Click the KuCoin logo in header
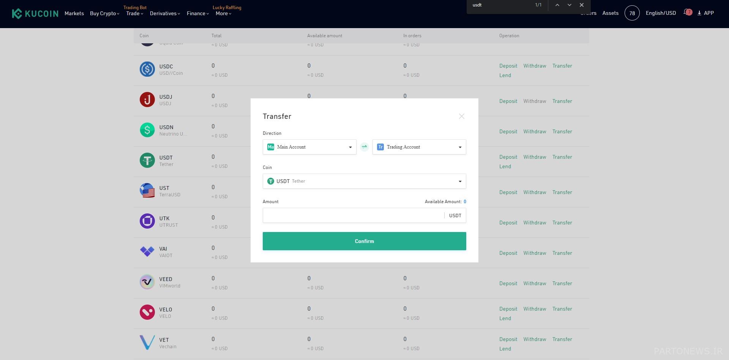This screenshot has height=360, width=729. [x=35, y=14]
